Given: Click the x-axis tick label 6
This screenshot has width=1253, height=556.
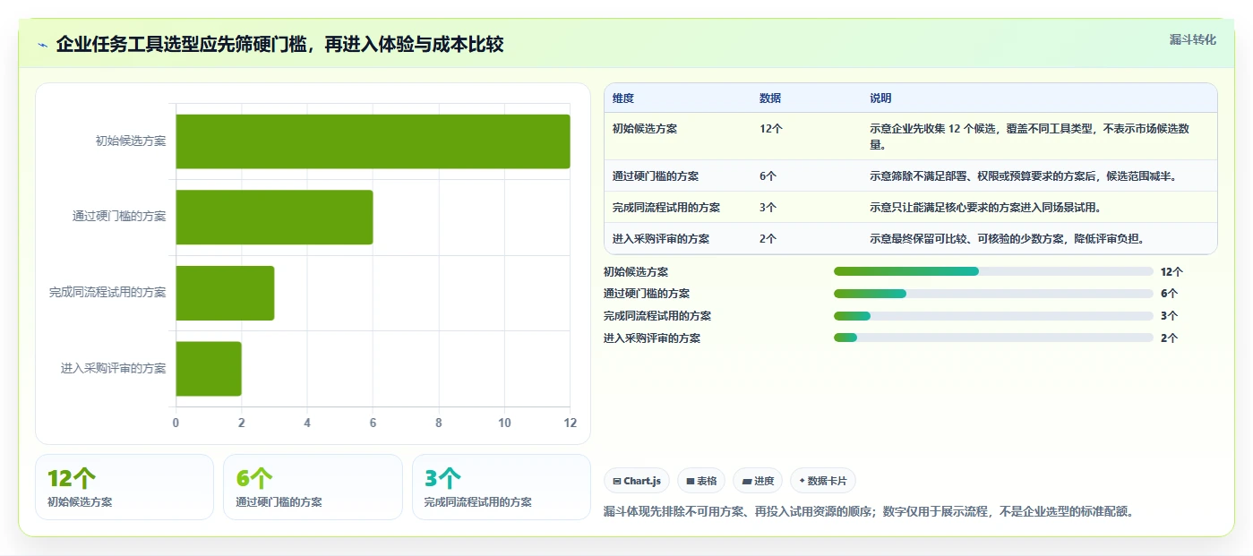Looking at the screenshot, I should 373,423.
